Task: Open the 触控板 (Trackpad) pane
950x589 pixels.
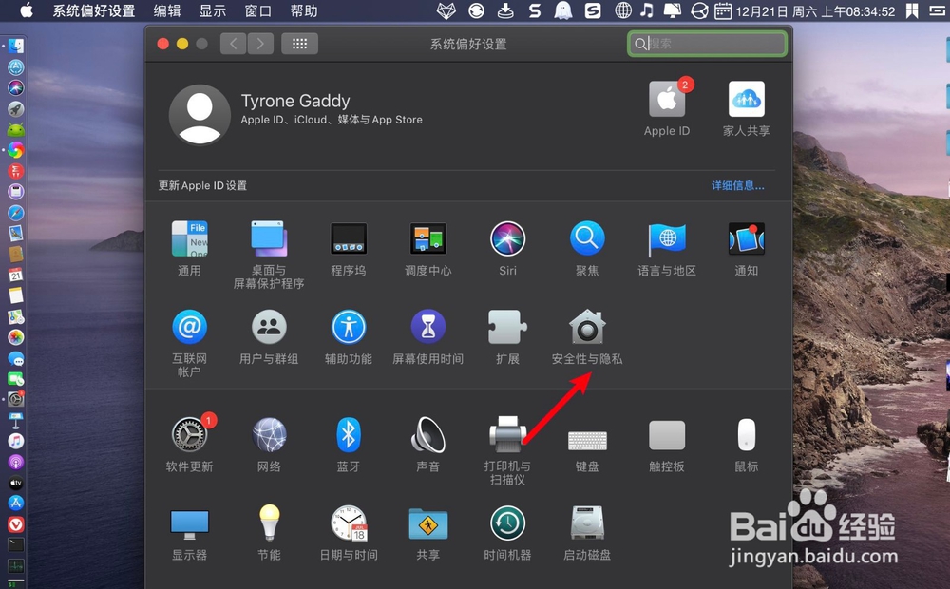Action: pyautogui.click(x=667, y=435)
